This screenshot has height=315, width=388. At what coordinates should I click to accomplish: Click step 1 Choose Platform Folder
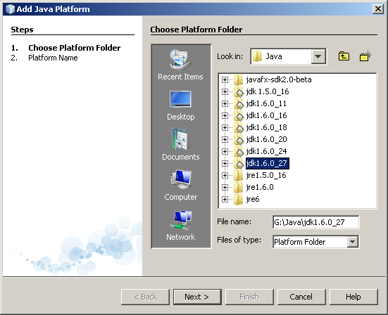tap(74, 48)
